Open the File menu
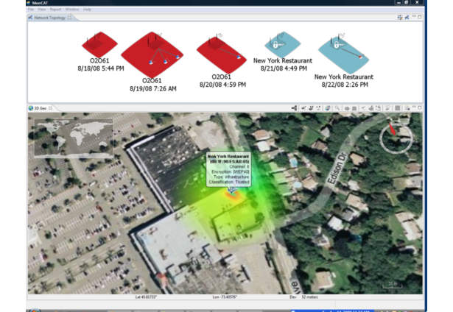This screenshot has width=453, height=312. click(31, 10)
